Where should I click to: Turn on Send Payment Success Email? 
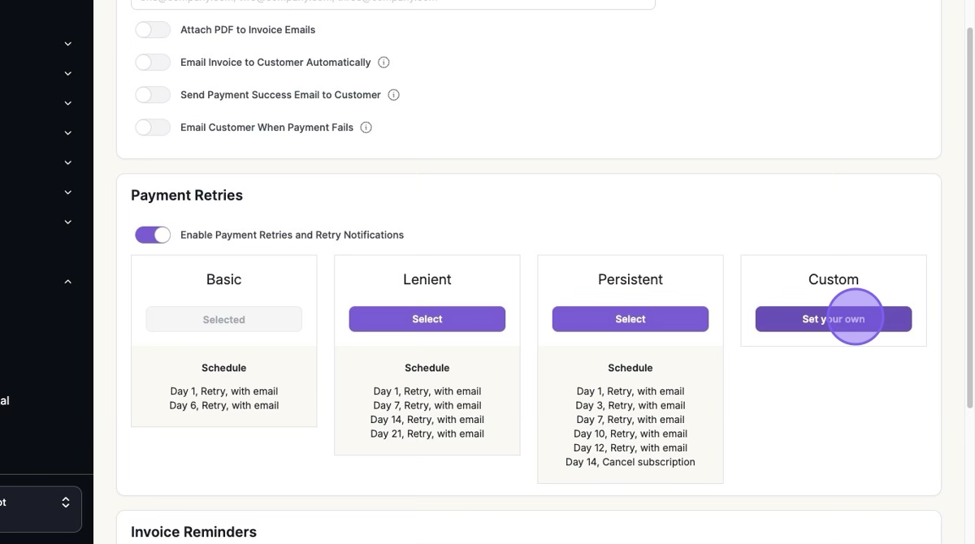(153, 95)
